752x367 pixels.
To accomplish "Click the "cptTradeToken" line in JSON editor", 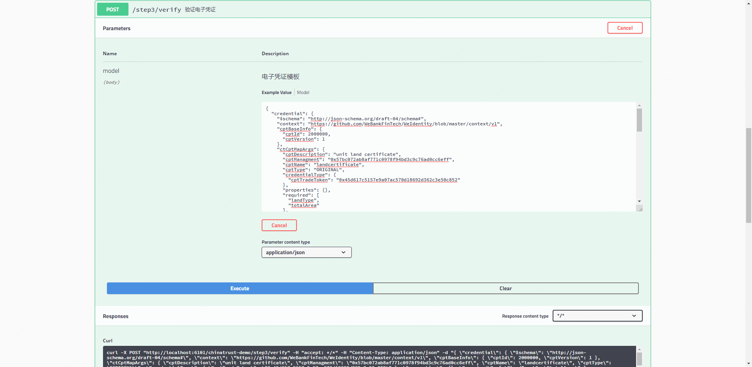I will point(374,180).
